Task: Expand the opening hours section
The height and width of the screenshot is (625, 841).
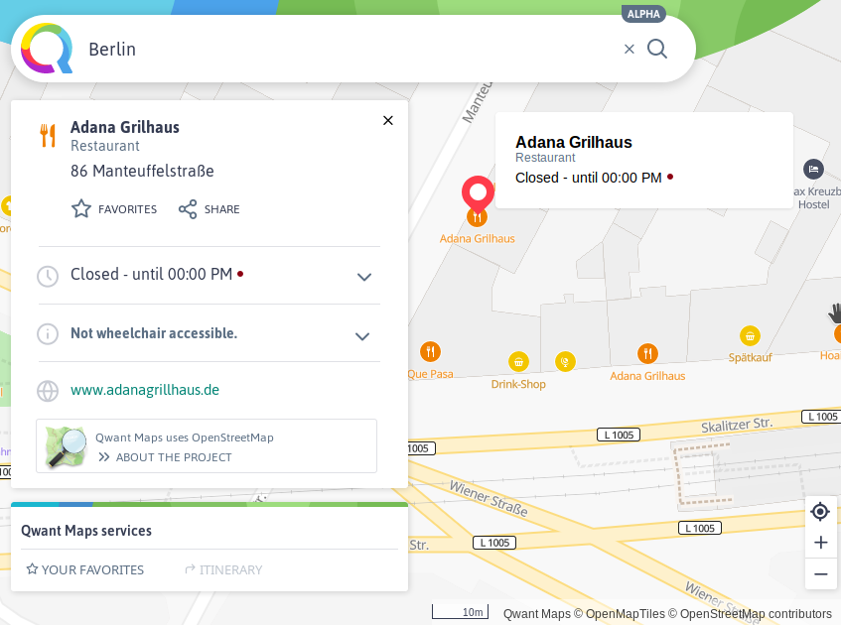Action: [363, 277]
